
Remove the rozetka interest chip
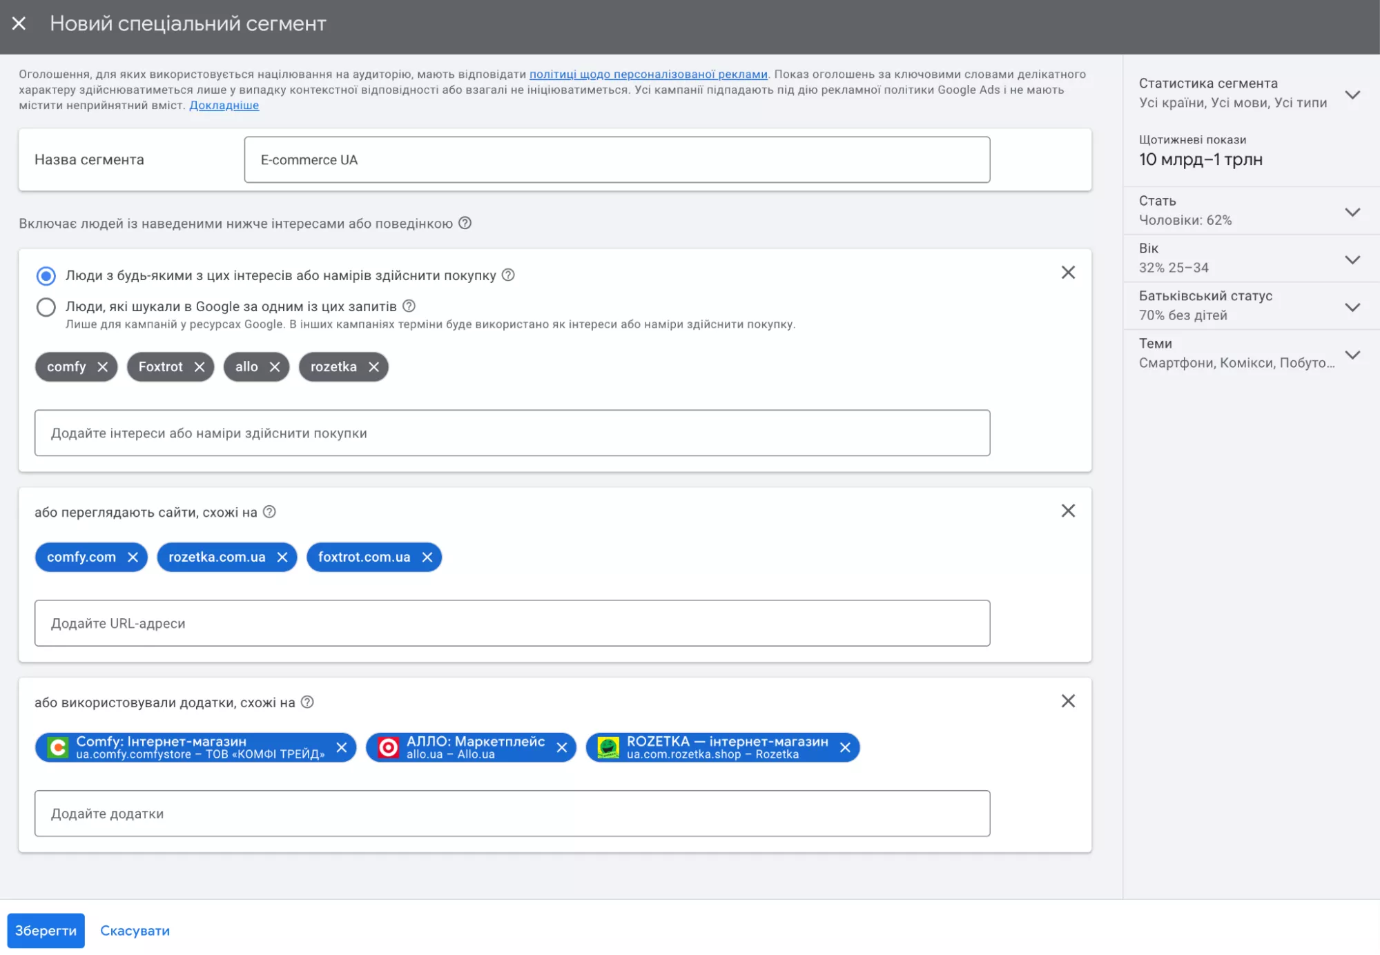374,367
